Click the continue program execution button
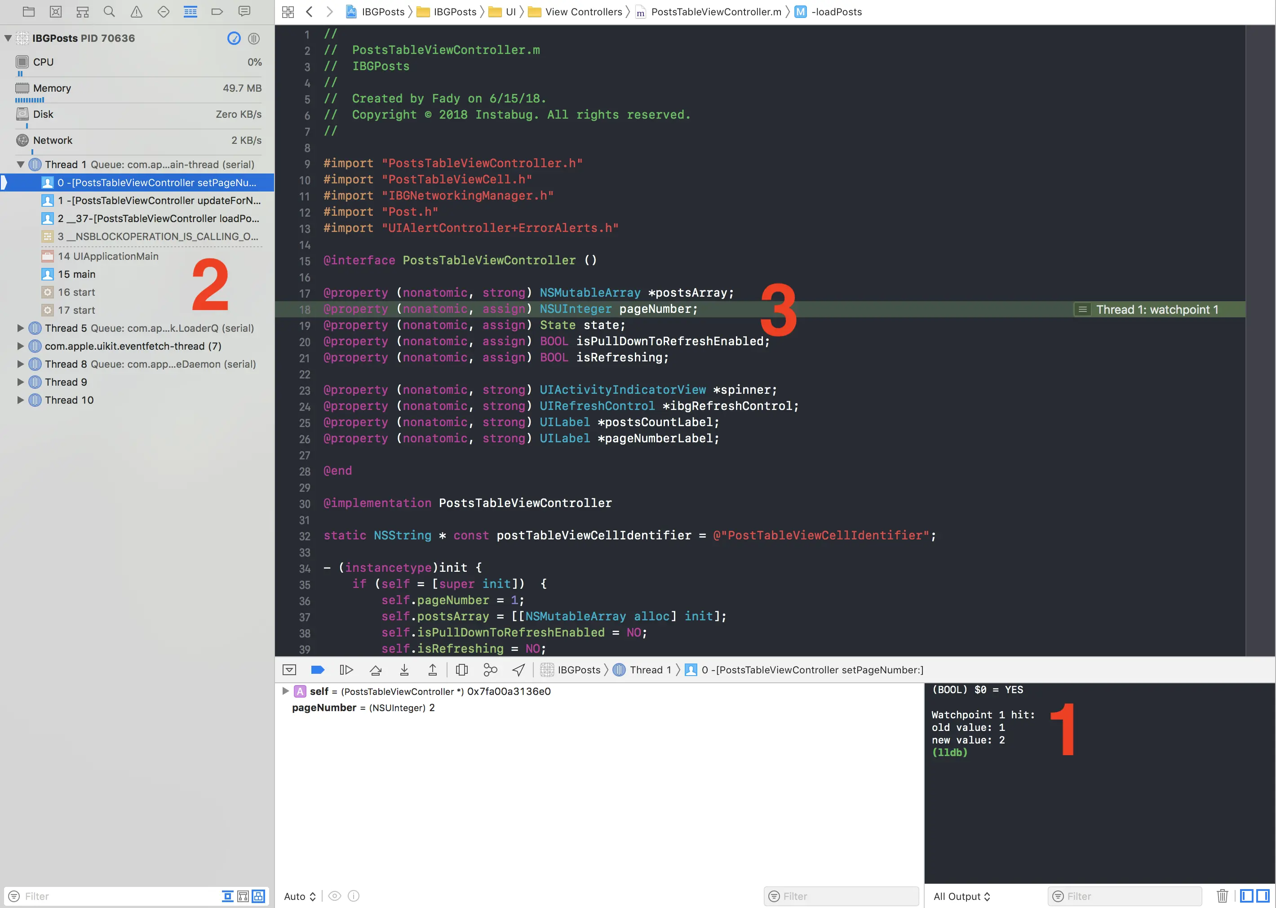The height and width of the screenshot is (908, 1276). (346, 670)
